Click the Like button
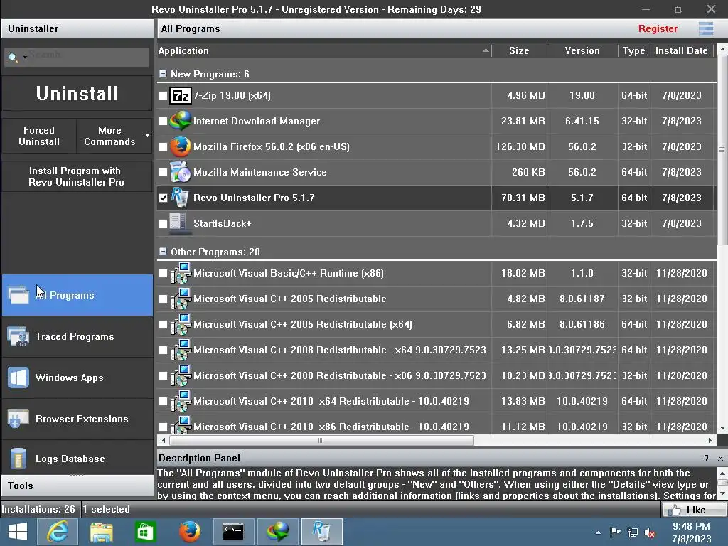 click(695, 510)
